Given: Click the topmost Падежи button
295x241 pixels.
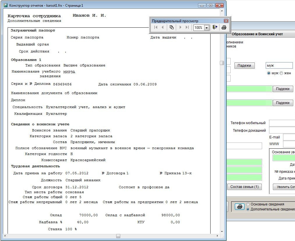Looking at the screenshot, I should coord(244,66).
